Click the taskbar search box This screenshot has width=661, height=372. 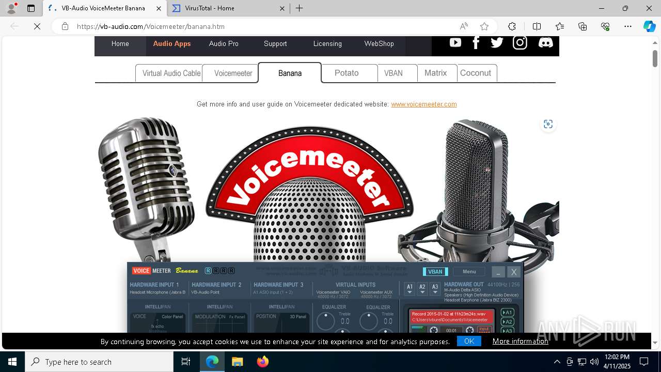(x=99, y=362)
